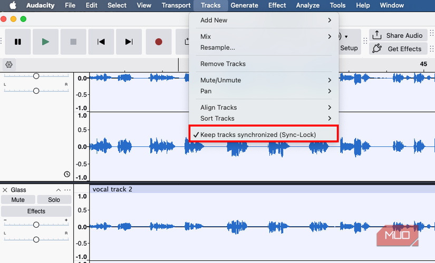Click the Glass track pan slider knob
This screenshot has height=263, width=435.
point(36,240)
